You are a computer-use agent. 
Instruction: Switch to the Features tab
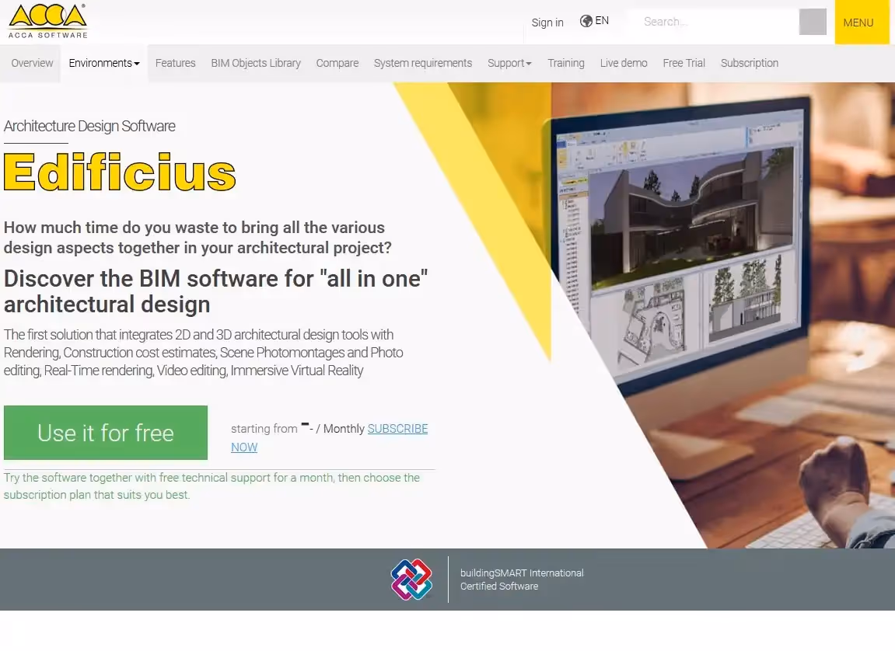(175, 63)
